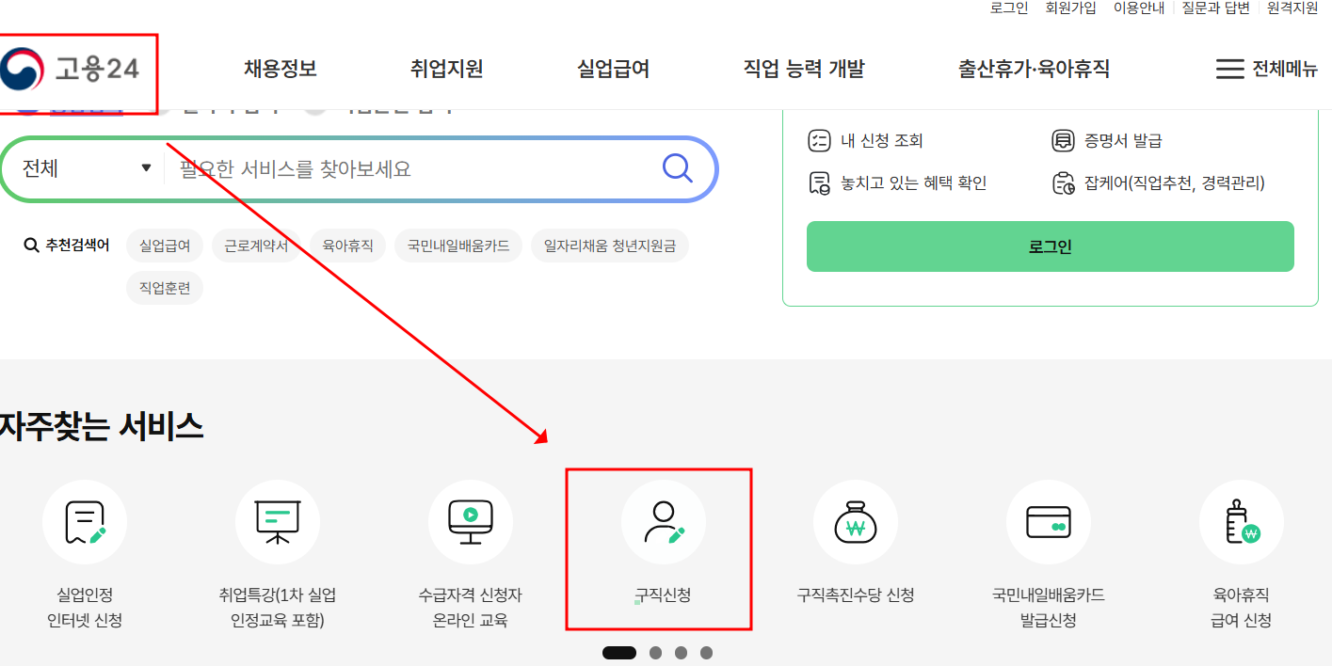The height and width of the screenshot is (666, 1332).
Task: Select the 육아휴직 급여 신청 icon
Action: pyautogui.click(x=1241, y=522)
